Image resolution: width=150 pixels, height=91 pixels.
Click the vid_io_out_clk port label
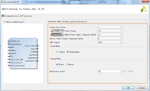(16, 59)
